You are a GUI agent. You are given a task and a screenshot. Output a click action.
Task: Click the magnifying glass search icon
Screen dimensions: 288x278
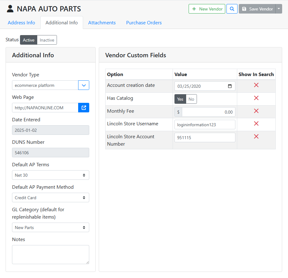[x=232, y=9]
